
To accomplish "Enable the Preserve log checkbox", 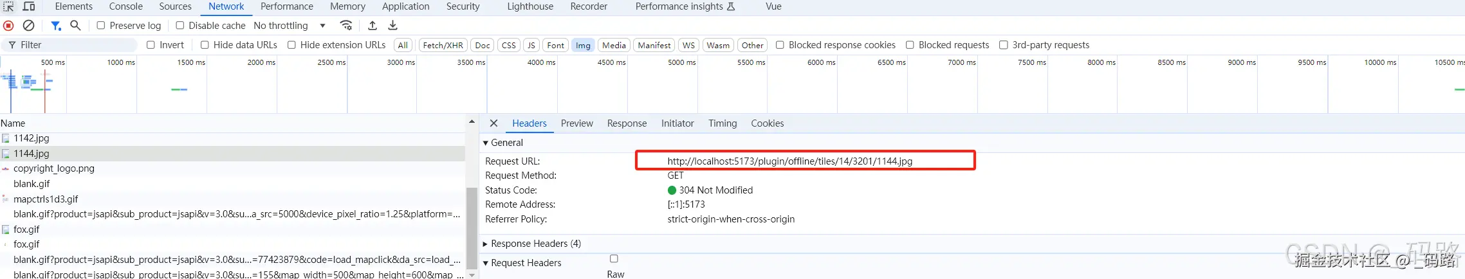I will (x=101, y=26).
